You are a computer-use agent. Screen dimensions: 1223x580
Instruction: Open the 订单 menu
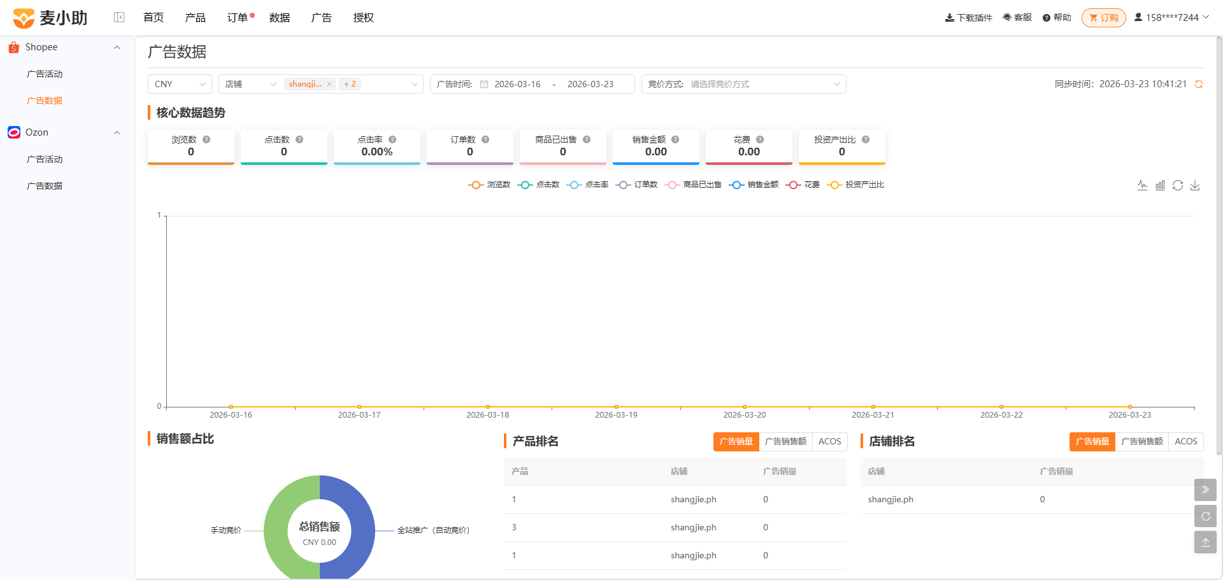[238, 17]
